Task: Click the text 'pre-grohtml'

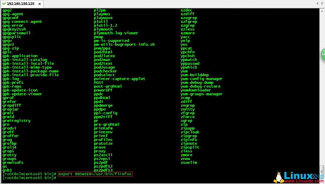Action: click(107, 124)
